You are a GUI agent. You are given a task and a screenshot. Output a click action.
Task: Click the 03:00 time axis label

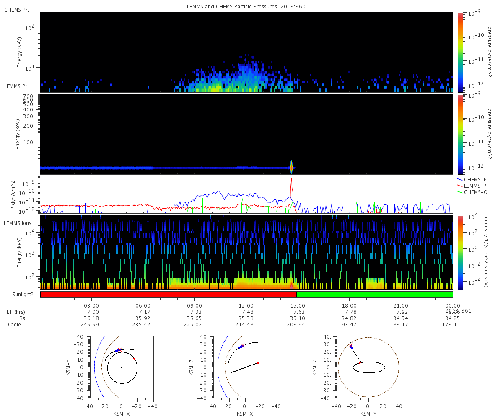coord(91,306)
